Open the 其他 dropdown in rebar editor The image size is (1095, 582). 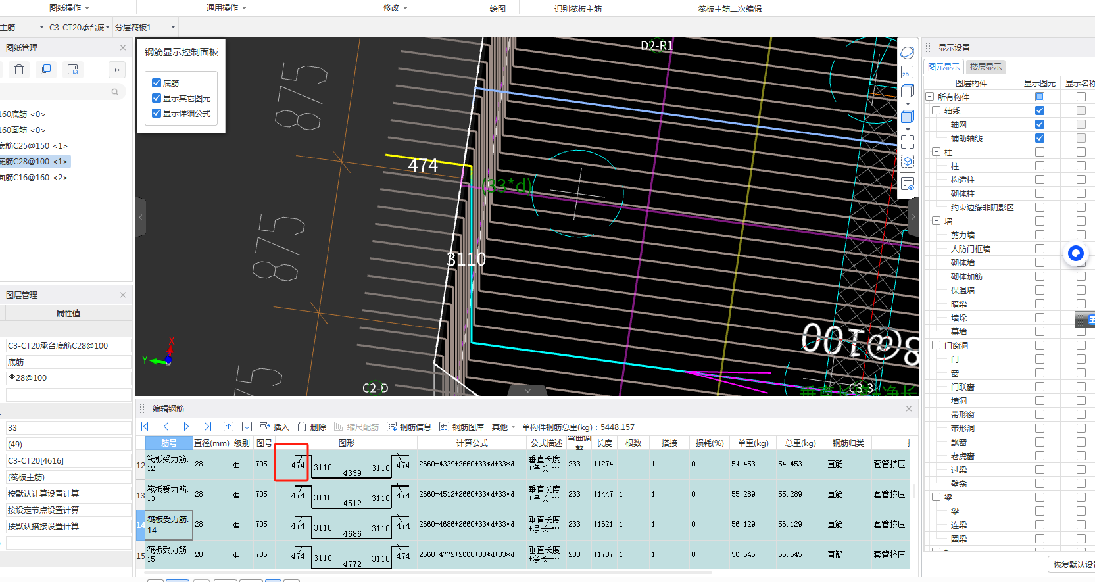tap(503, 427)
